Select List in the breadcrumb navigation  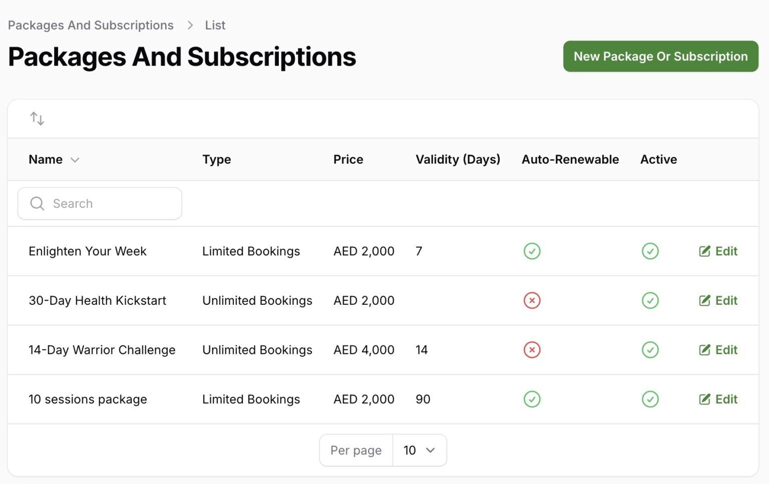[215, 25]
